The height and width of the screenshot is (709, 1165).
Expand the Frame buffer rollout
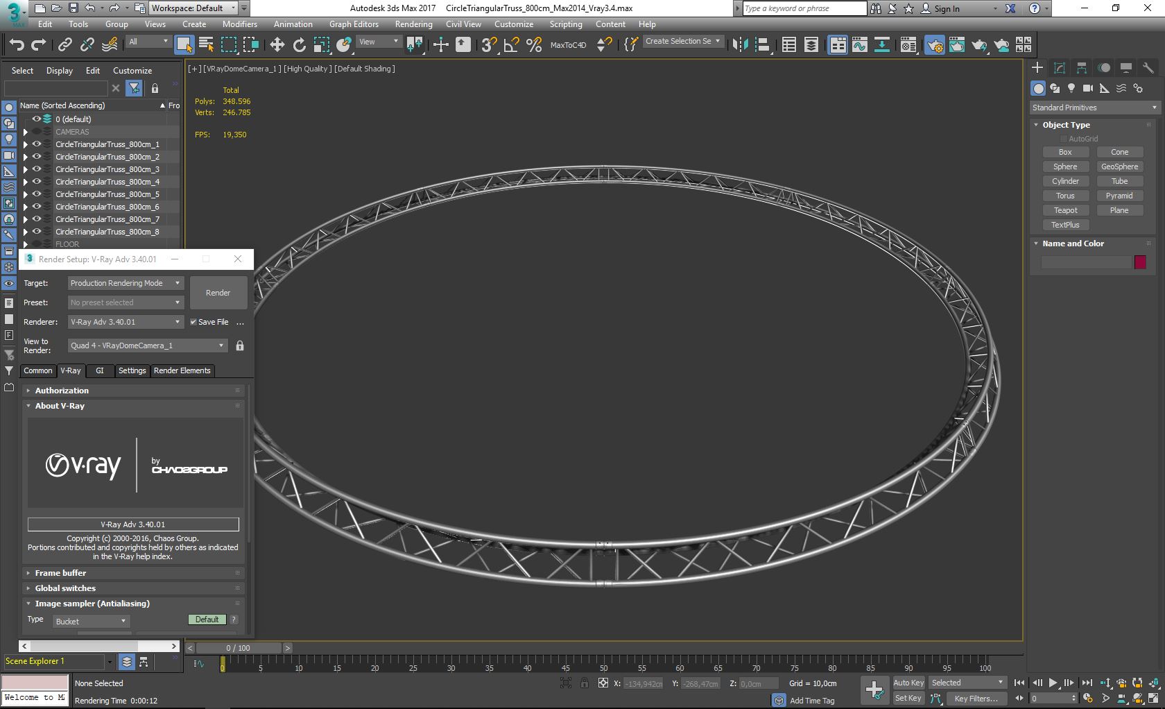pos(60,573)
